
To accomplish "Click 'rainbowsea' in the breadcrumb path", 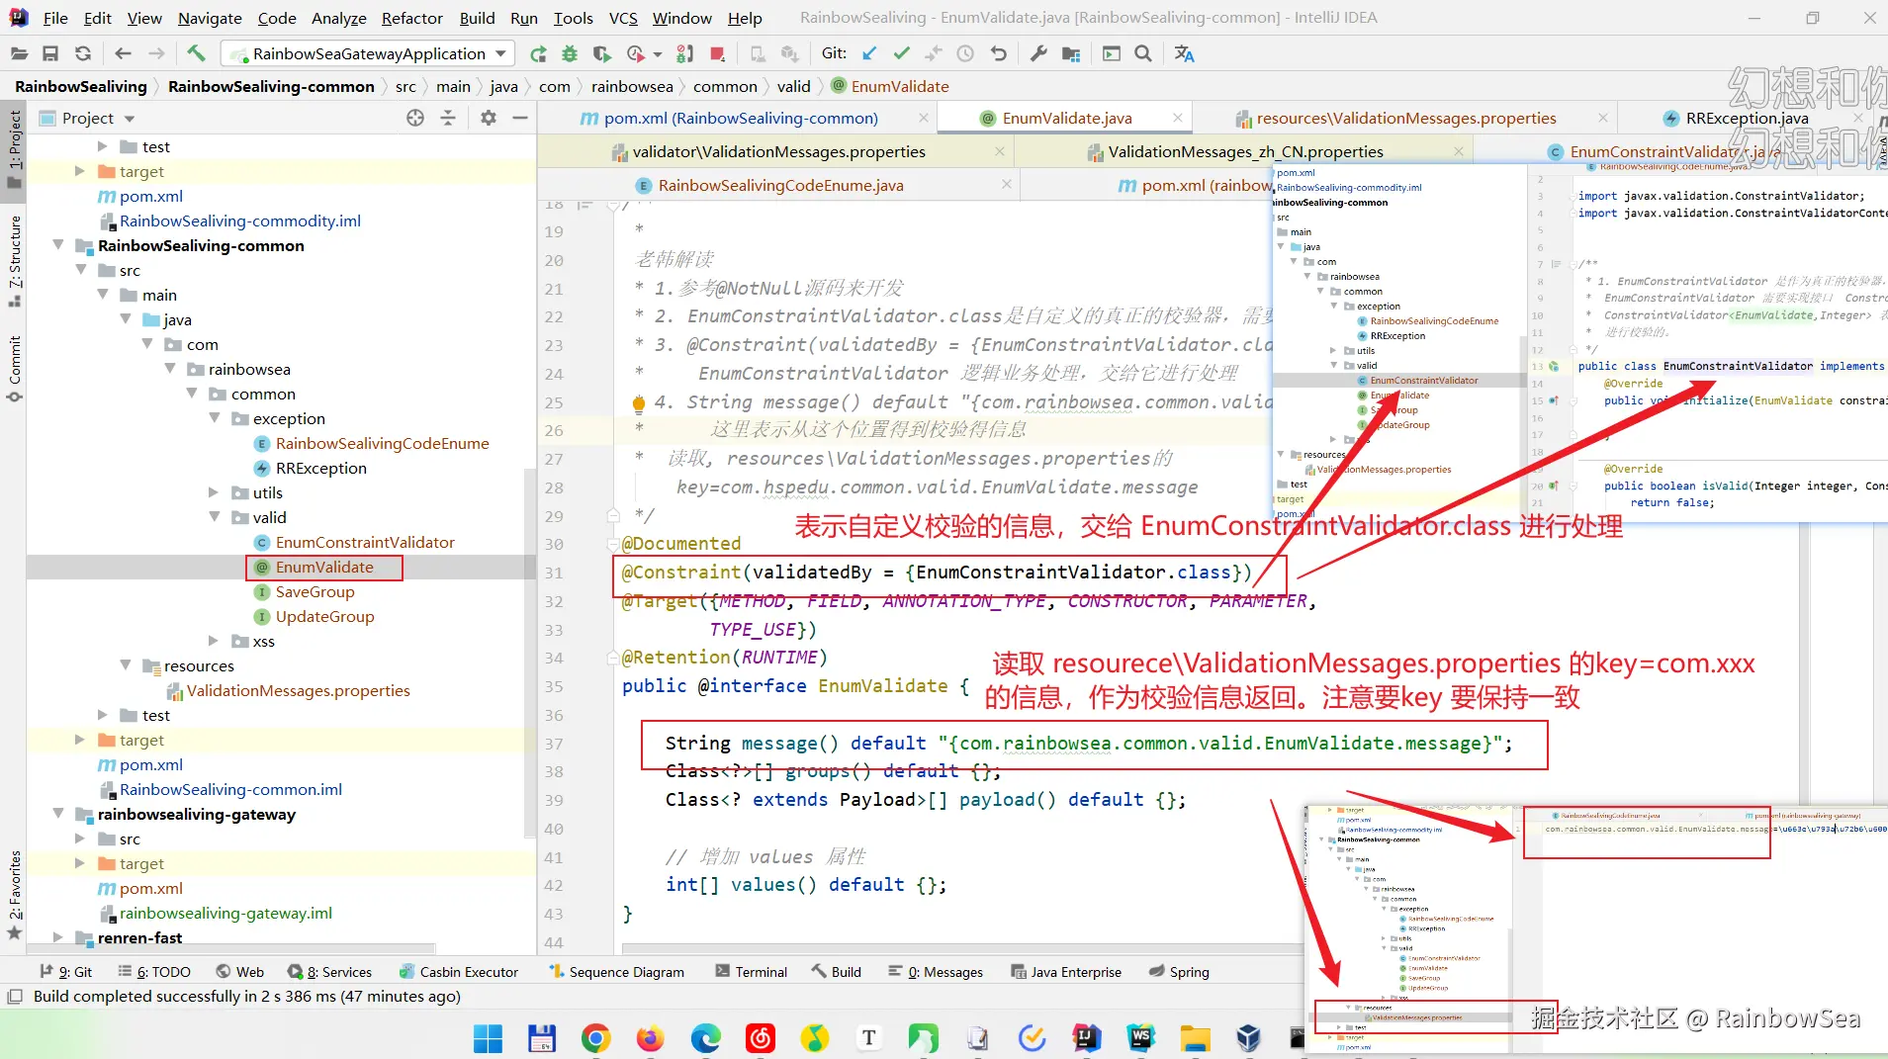I will pos(631,86).
